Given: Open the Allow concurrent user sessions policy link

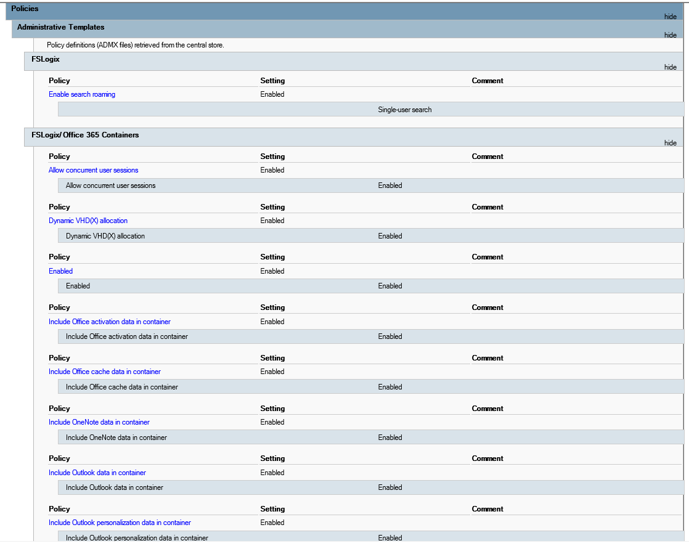Looking at the screenshot, I should pyautogui.click(x=93, y=171).
